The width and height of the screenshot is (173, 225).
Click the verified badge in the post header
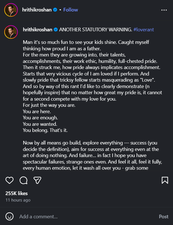coord(55,10)
